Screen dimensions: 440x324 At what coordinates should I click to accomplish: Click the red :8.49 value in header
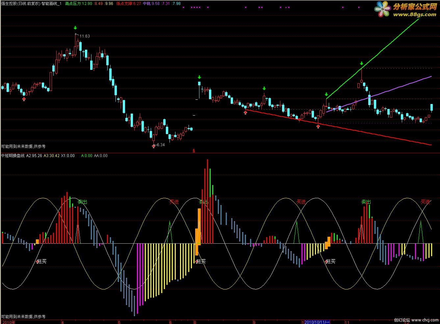(x=98, y=4)
